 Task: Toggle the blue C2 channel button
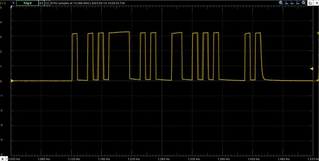[x=47, y=3]
